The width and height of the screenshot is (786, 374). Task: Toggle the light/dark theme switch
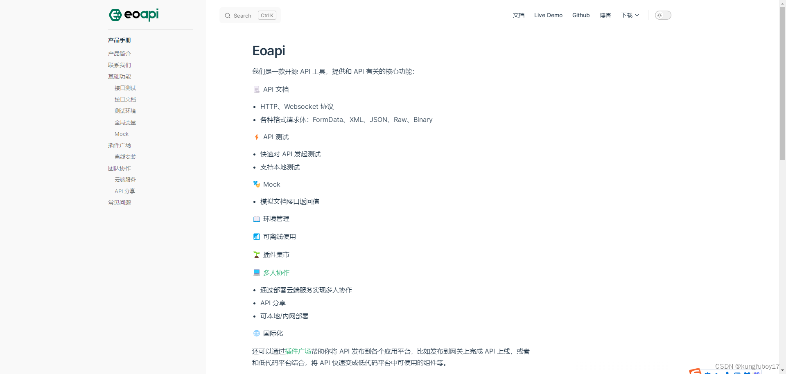point(663,15)
